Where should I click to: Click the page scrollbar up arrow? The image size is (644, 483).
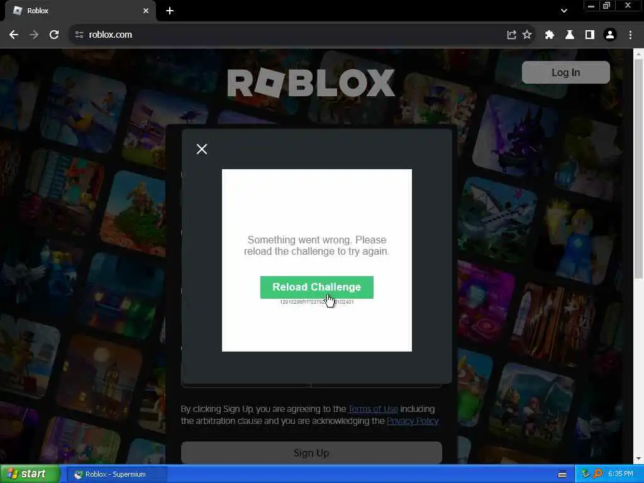point(638,54)
